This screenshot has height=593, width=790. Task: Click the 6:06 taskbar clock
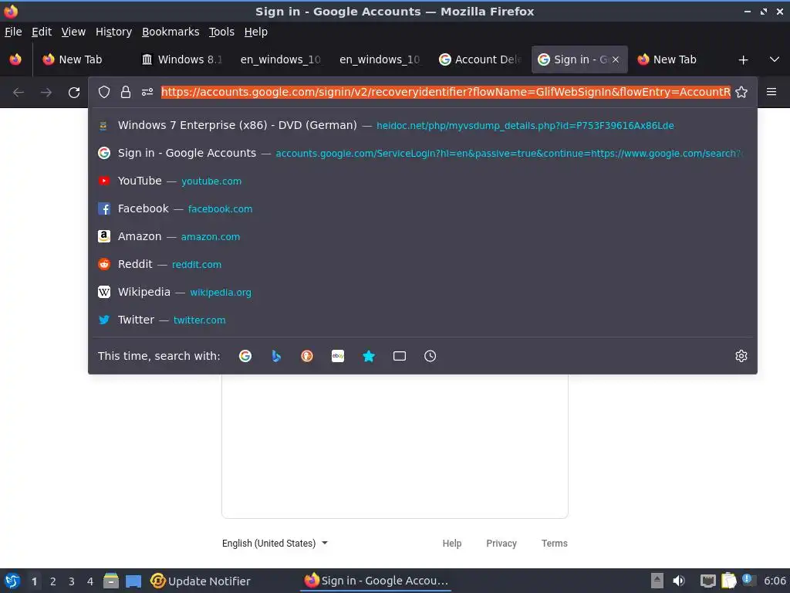coord(775,581)
